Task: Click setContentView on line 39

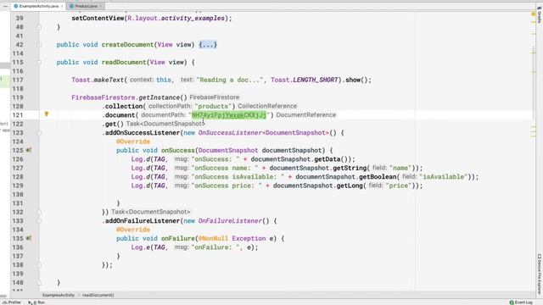Action: pos(98,19)
